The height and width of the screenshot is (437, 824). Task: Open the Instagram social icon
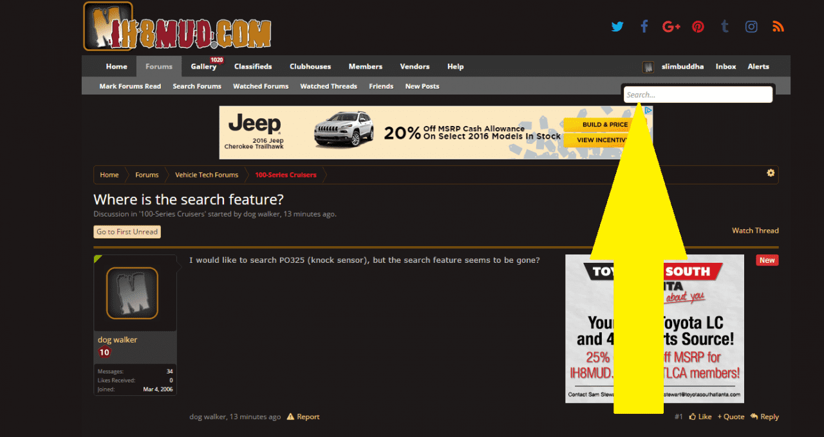click(x=751, y=26)
